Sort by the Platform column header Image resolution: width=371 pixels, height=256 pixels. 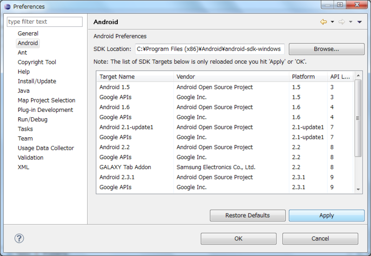(x=308, y=77)
